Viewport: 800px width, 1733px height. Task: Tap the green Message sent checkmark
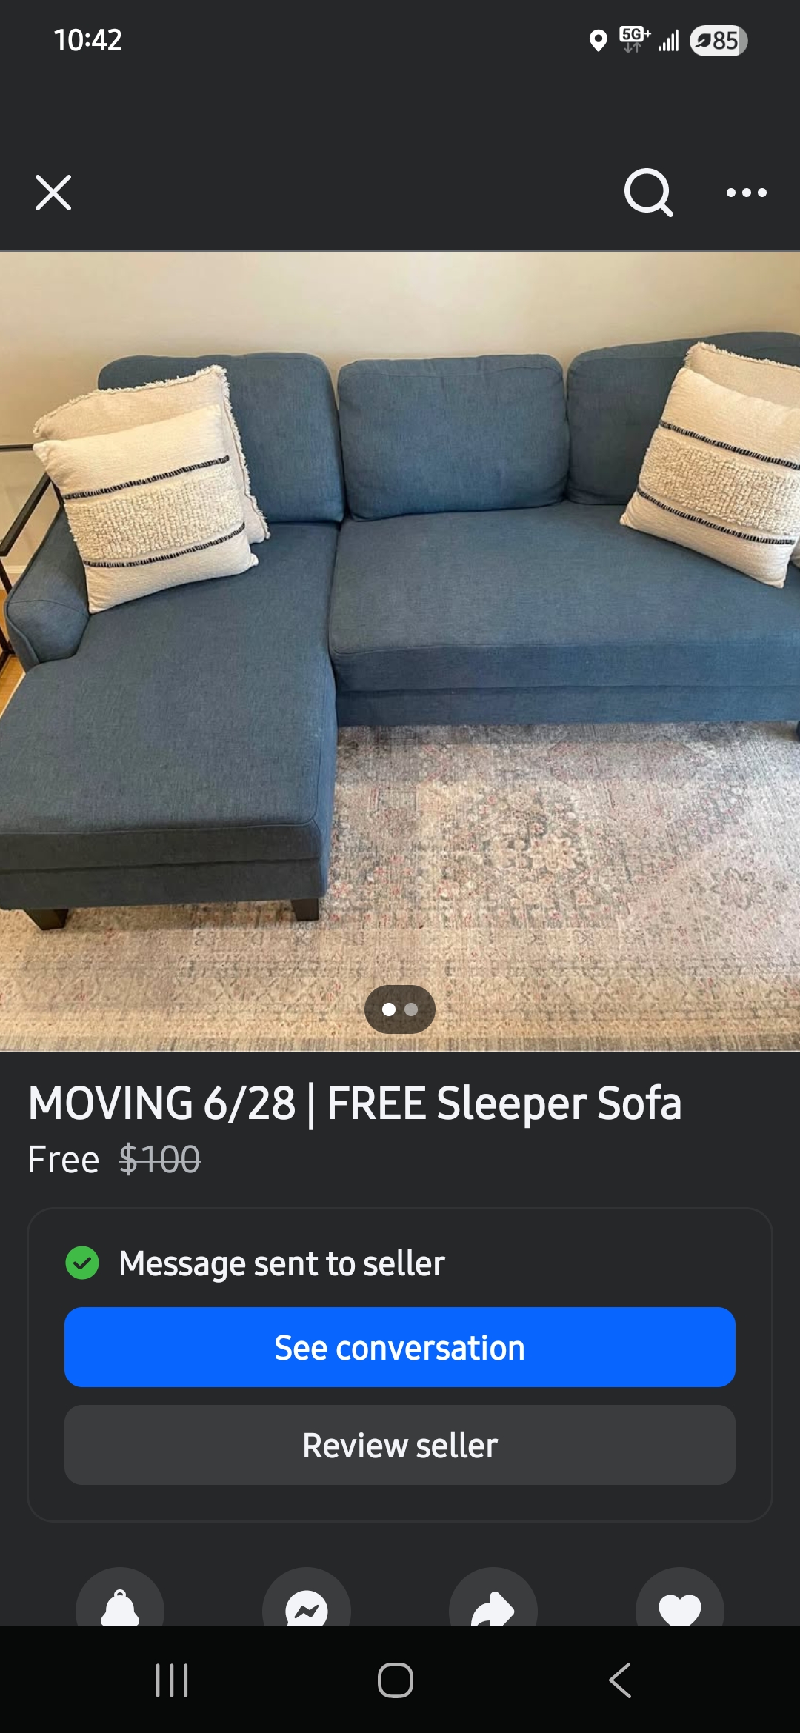point(82,1263)
